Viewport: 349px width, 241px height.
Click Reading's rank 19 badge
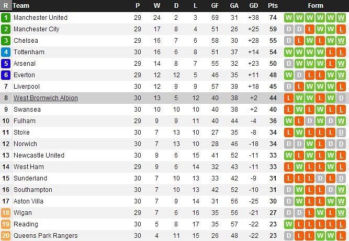coord(6,224)
